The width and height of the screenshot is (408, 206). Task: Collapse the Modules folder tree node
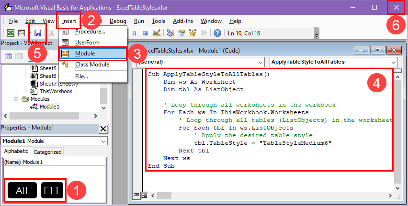tap(16, 99)
